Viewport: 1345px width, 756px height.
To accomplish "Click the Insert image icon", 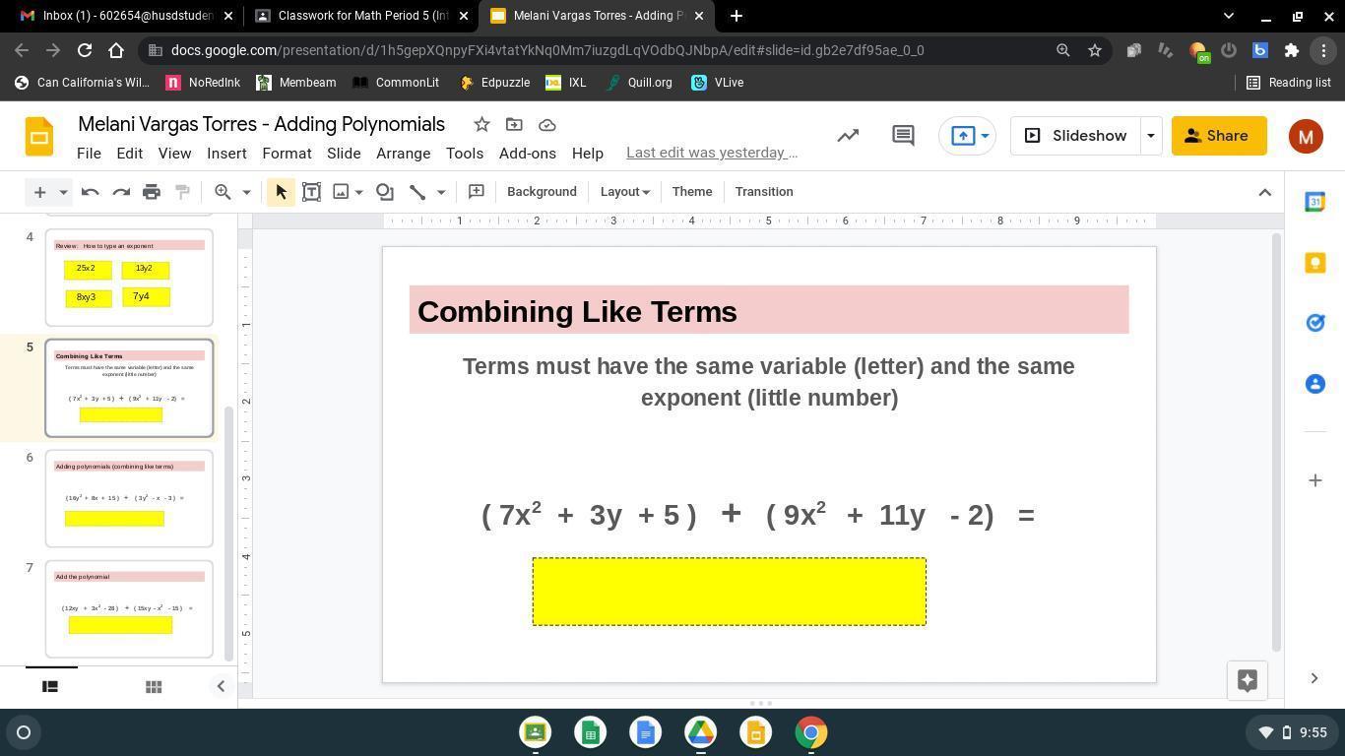I will (341, 192).
